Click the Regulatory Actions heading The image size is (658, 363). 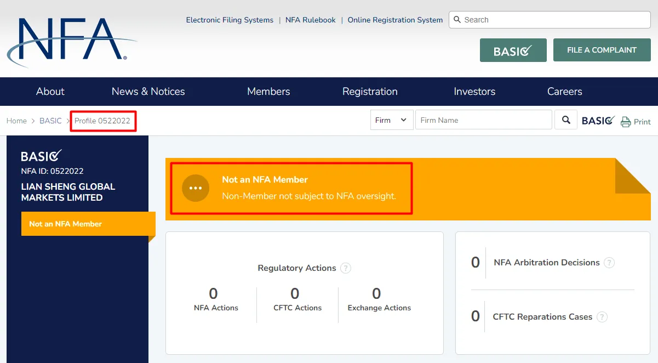click(x=297, y=268)
